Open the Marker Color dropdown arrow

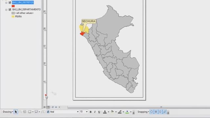coord(131,112)
